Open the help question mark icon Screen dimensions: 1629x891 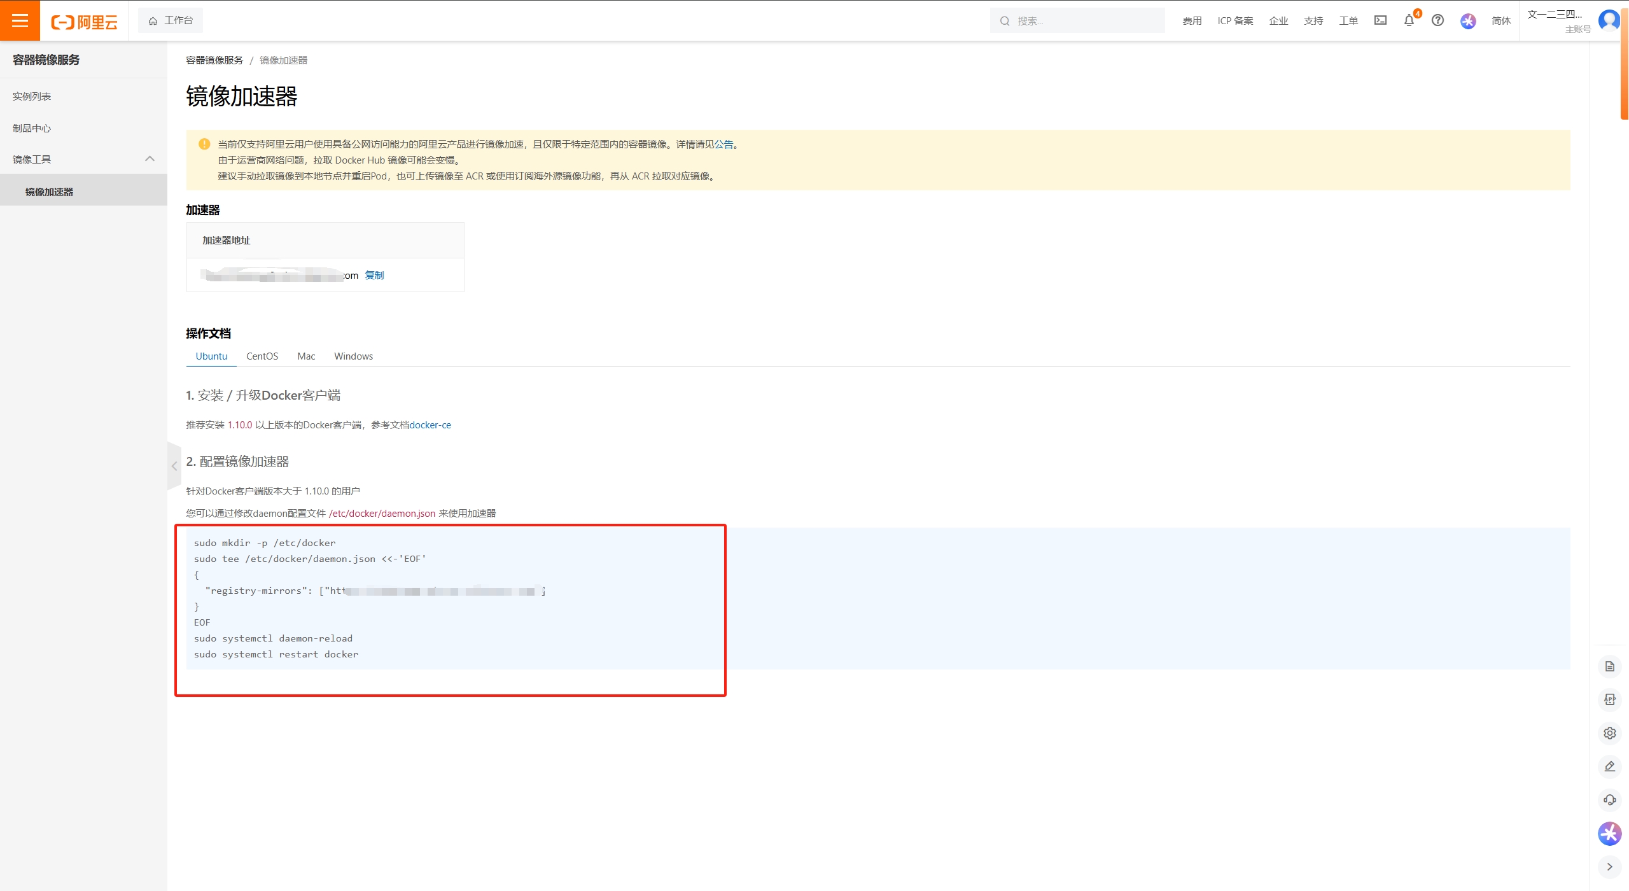coord(1437,20)
